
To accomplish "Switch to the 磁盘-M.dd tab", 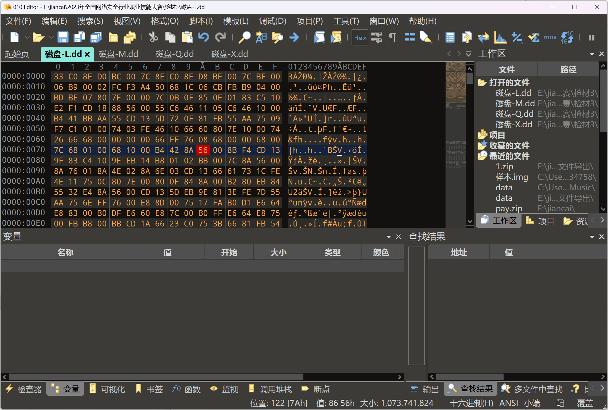I will coord(119,54).
